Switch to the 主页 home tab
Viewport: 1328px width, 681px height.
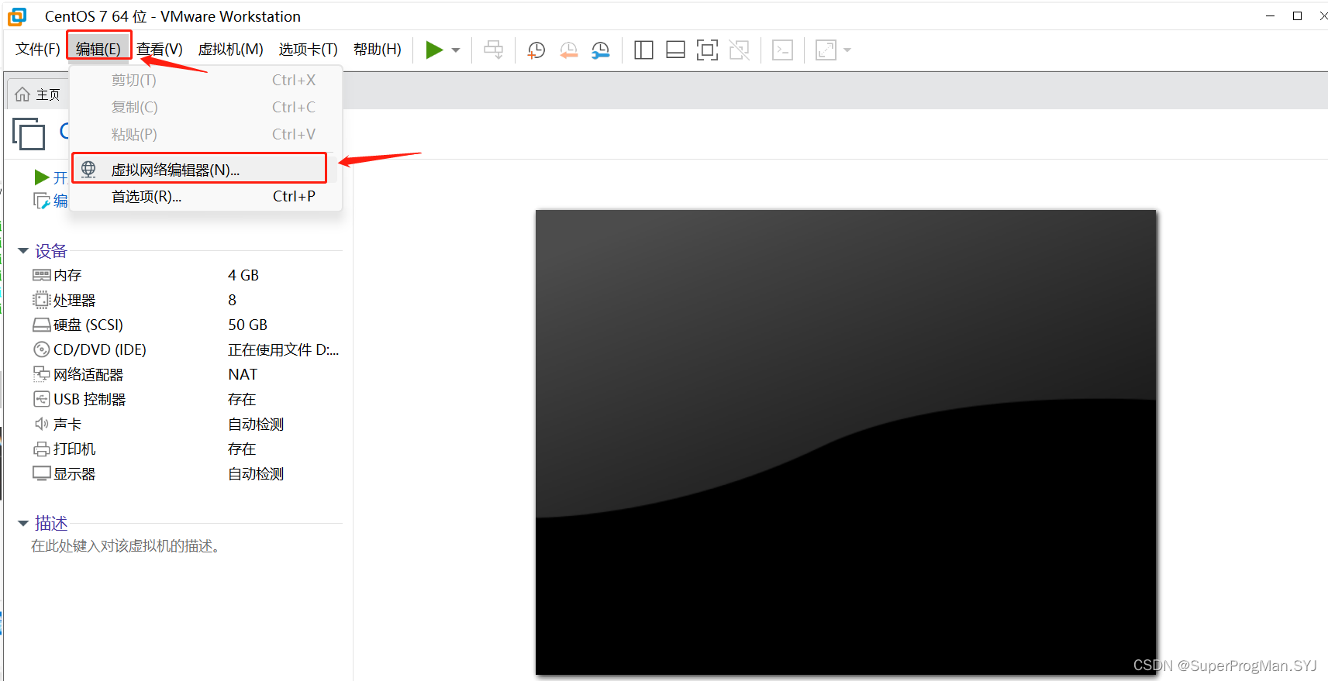[x=38, y=95]
